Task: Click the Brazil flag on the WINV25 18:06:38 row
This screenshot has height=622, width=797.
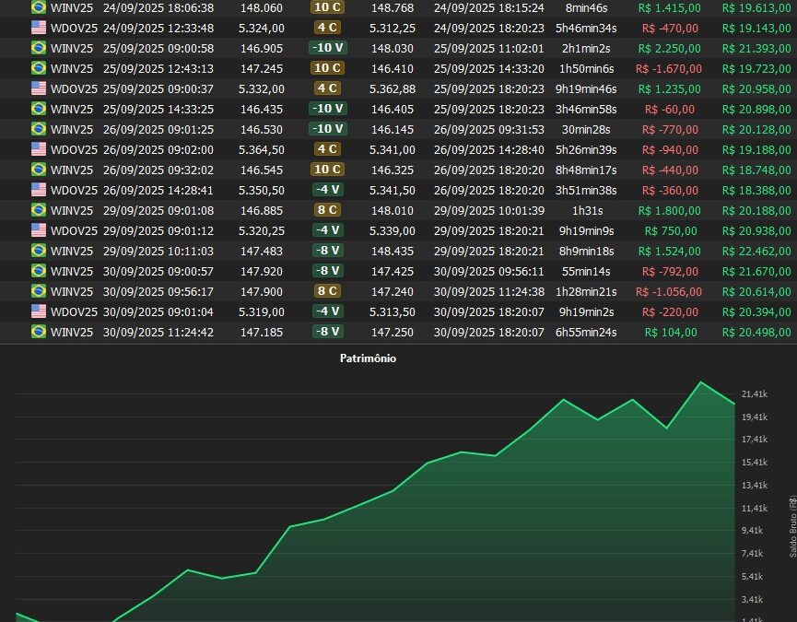Action: [39, 7]
